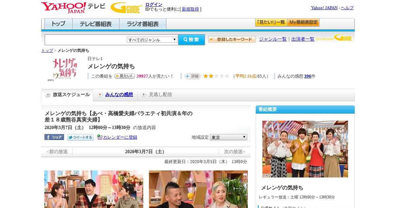Expand the 東京 region dropdown
The width and height of the screenshot is (396, 208).
(x=228, y=137)
